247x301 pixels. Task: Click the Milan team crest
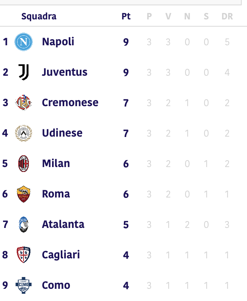(24, 164)
